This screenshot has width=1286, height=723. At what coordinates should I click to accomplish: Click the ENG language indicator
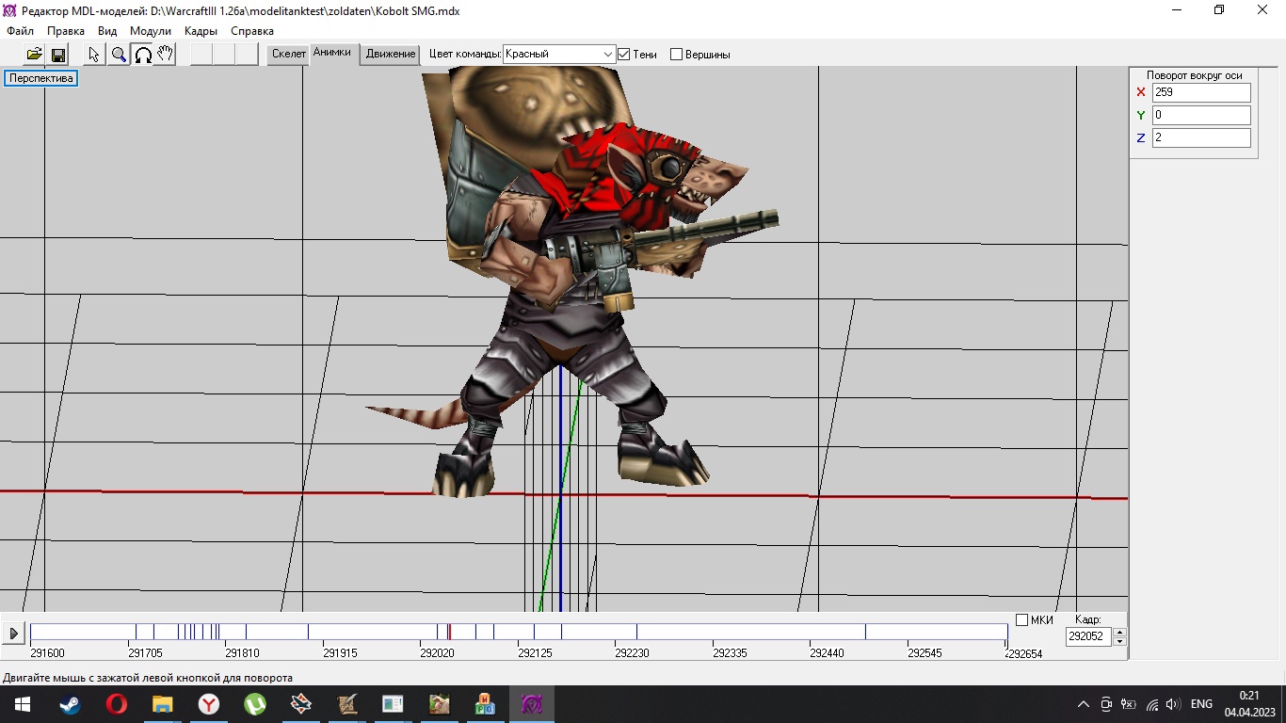(1201, 704)
